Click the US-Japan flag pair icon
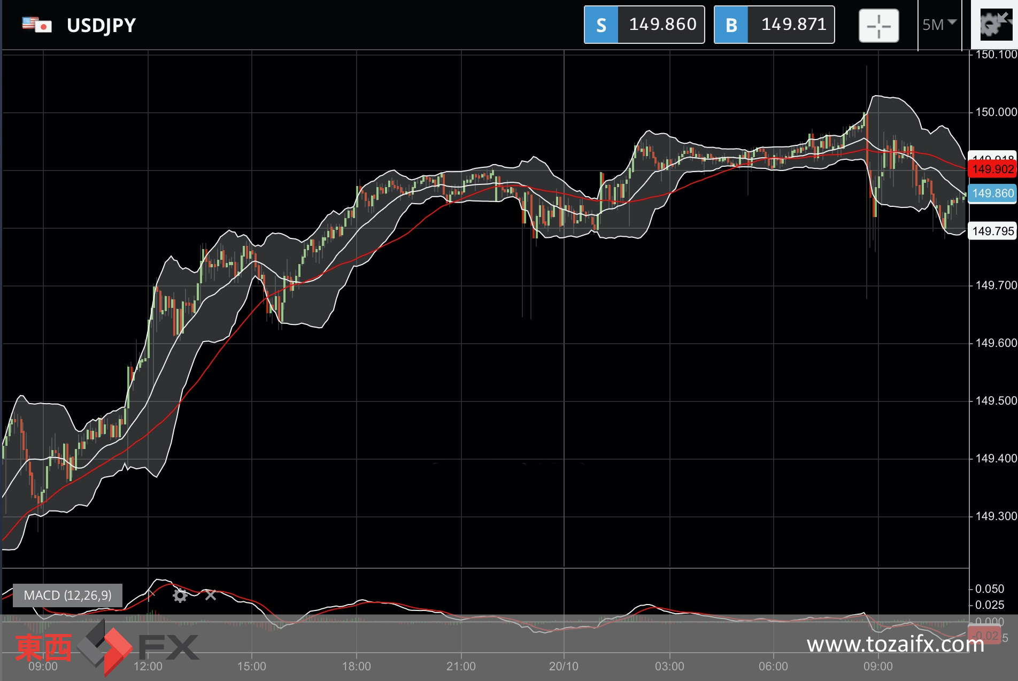Screen dimensions: 1018x681 [37, 25]
